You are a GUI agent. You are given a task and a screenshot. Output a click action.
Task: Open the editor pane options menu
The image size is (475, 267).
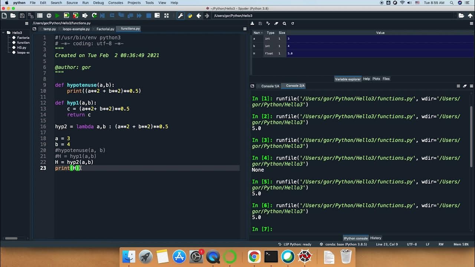tap(245, 29)
